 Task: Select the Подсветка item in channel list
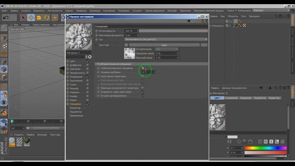point(76,112)
